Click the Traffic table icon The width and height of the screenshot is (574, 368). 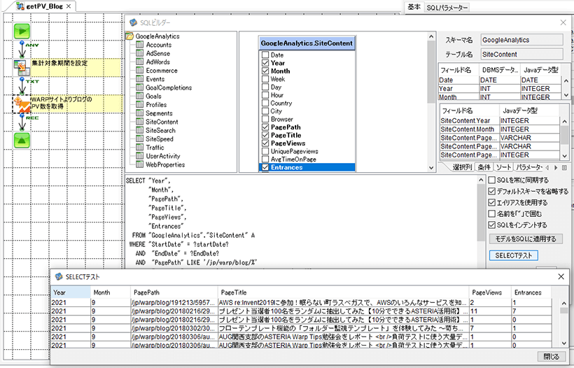click(x=140, y=147)
